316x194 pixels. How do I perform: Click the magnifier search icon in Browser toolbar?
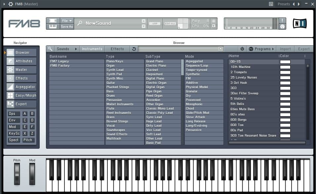[x=50, y=49]
